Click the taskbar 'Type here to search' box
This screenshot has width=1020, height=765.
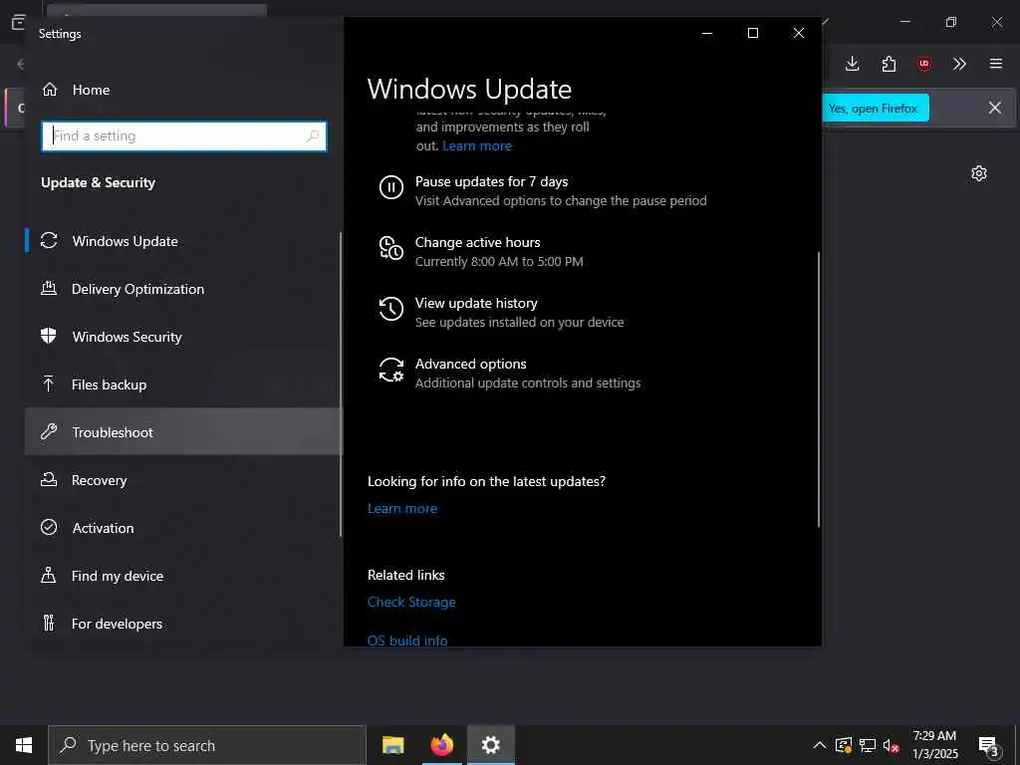point(207,745)
